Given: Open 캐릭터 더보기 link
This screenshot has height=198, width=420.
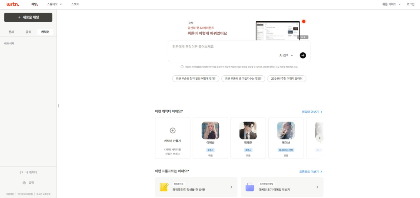Looking at the screenshot, I should click(312, 112).
